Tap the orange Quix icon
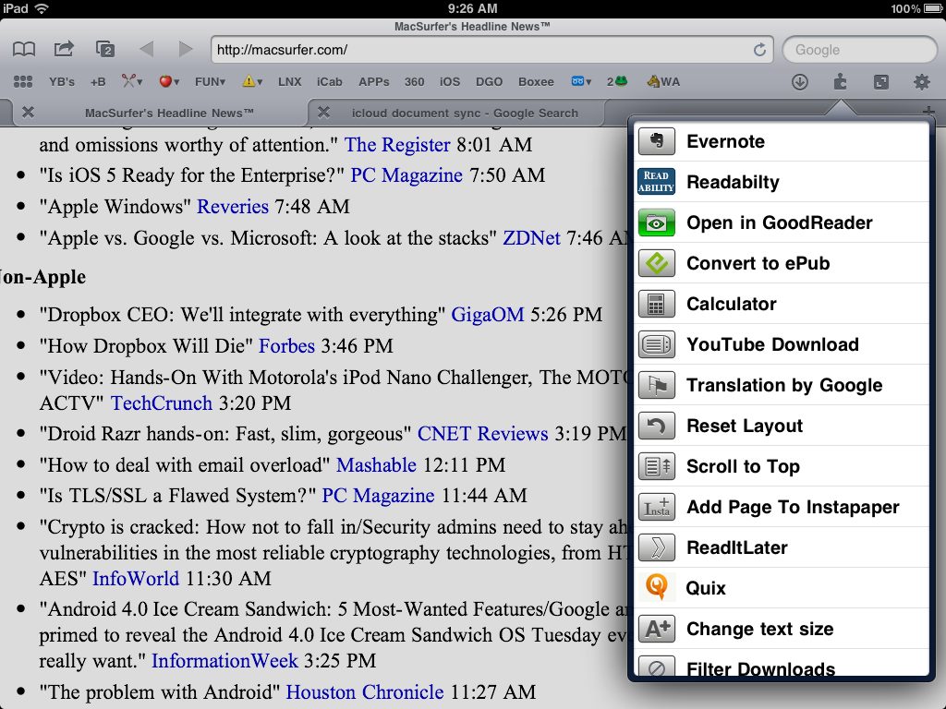This screenshot has width=946, height=709. 657,587
